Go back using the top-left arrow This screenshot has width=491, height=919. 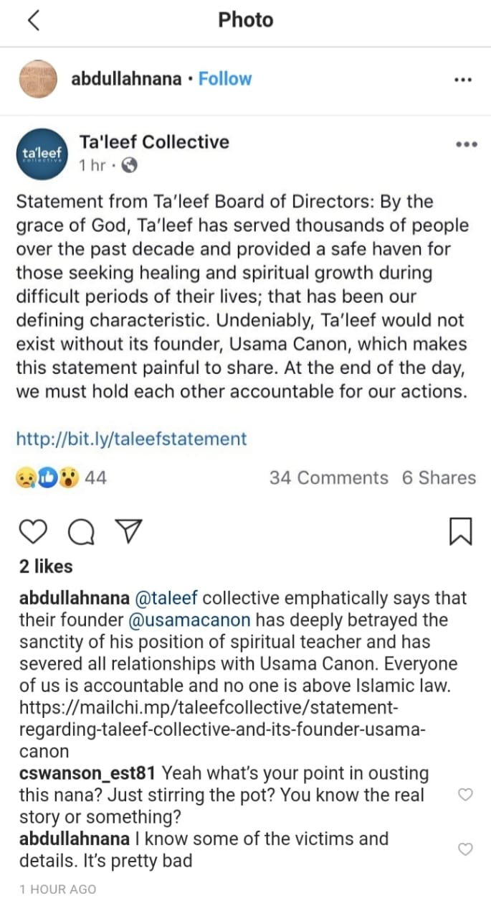(33, 20)
